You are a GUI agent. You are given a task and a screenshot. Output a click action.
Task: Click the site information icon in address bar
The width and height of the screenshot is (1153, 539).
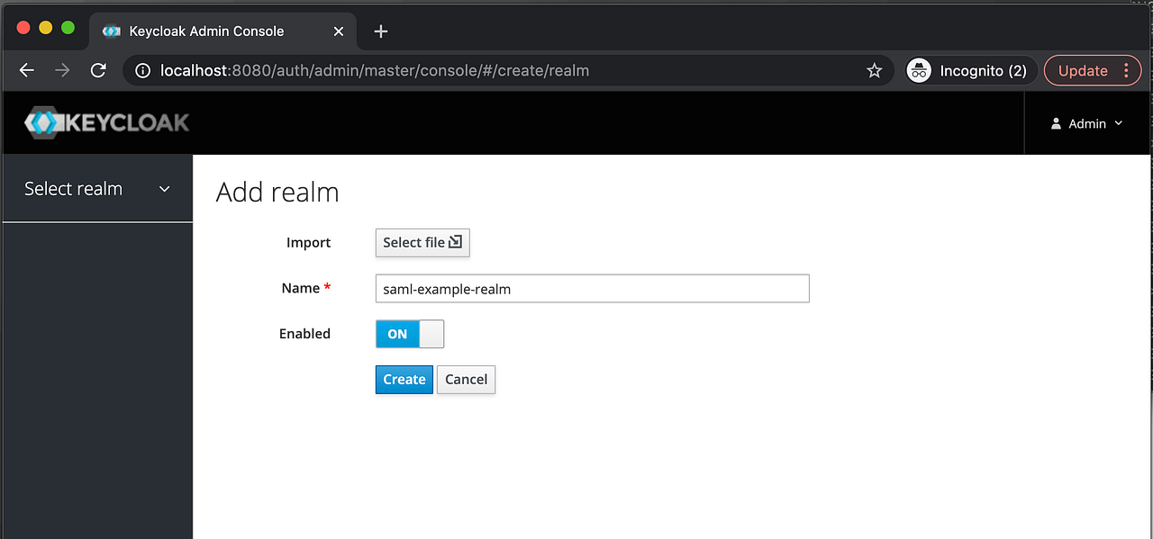(142, 70)
